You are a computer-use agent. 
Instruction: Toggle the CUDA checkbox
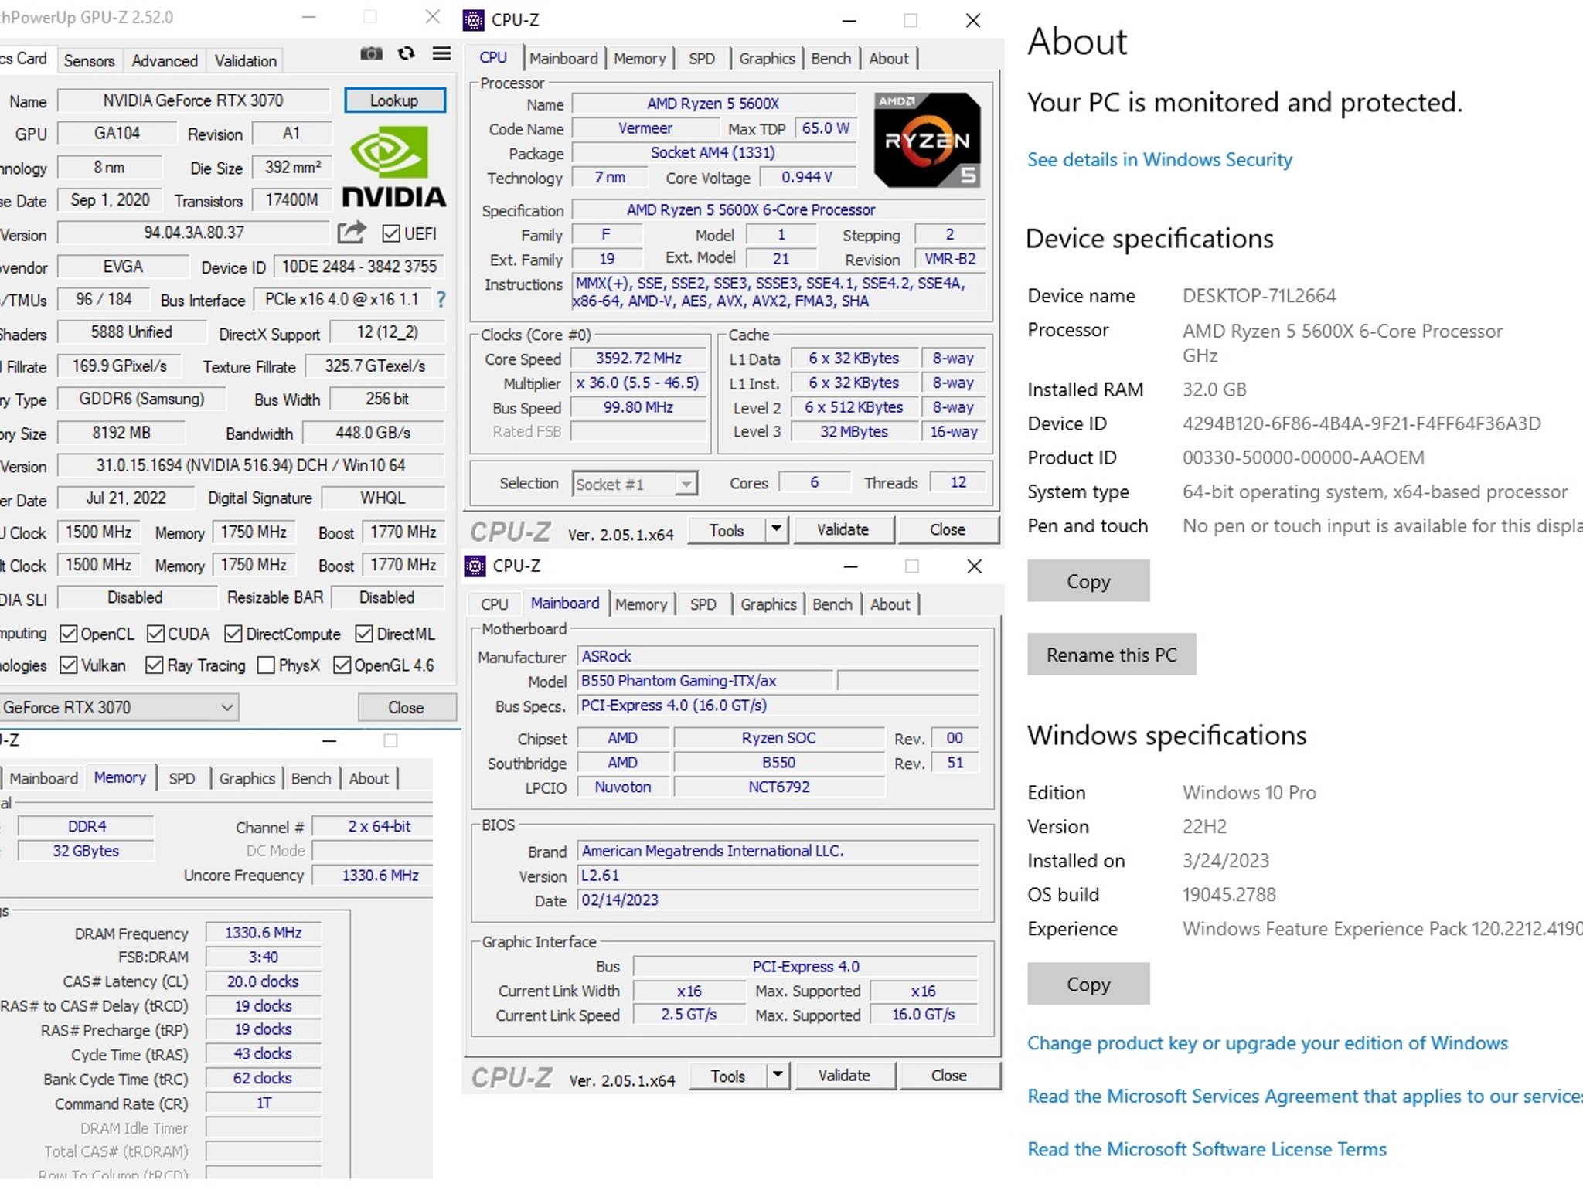coord(155,634)
